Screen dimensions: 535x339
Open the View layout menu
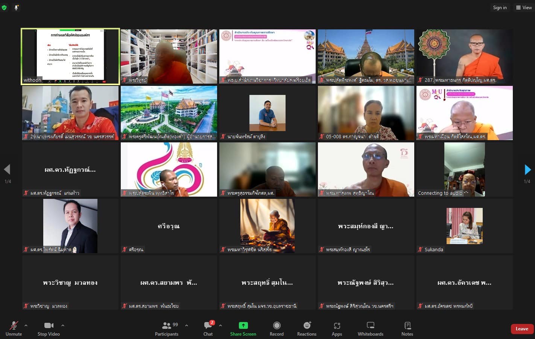pyautogui.click(x=524, y=8)
